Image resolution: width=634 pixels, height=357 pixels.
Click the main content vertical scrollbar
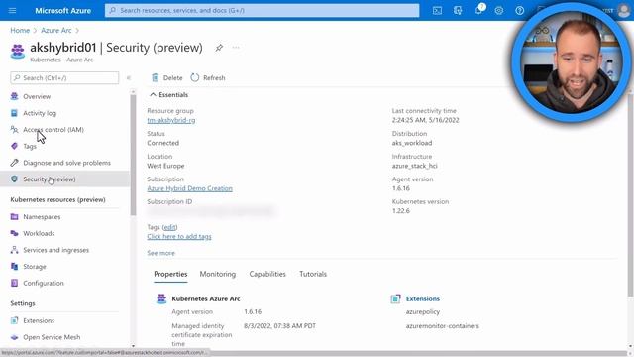(631, 194)
